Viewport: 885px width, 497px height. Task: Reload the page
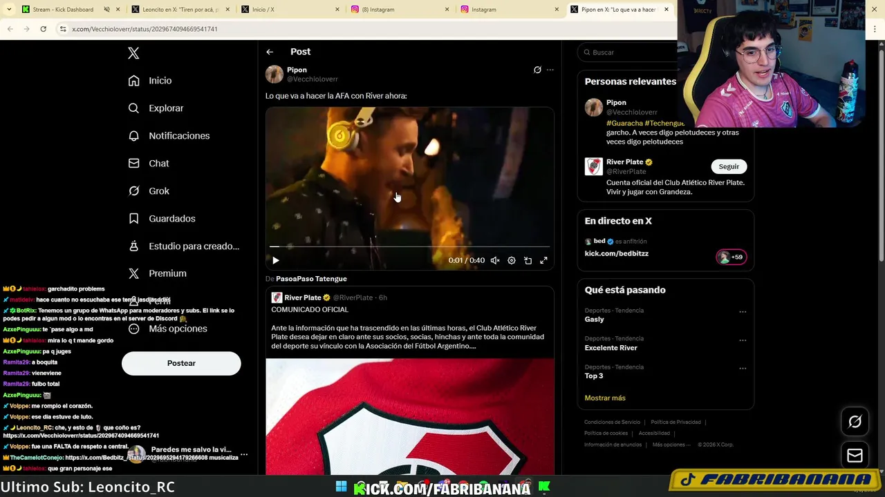click(43, 29)
